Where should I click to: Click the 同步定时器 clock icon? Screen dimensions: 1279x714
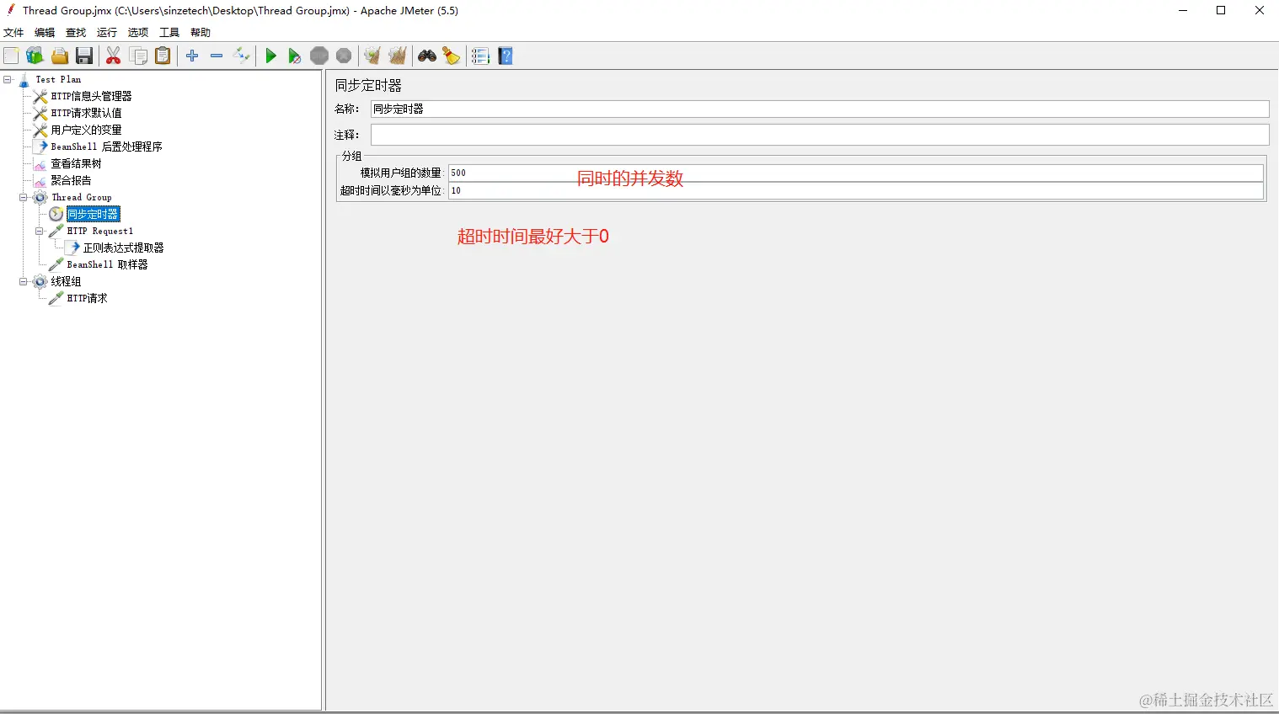point(56,214)
